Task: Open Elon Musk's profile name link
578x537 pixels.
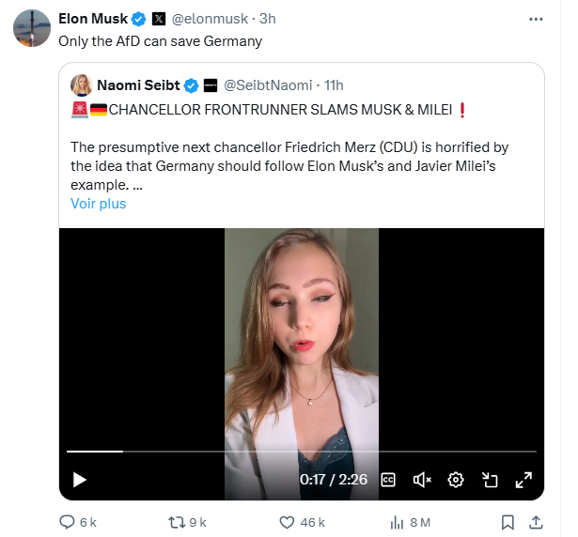Action: (92, 18)
